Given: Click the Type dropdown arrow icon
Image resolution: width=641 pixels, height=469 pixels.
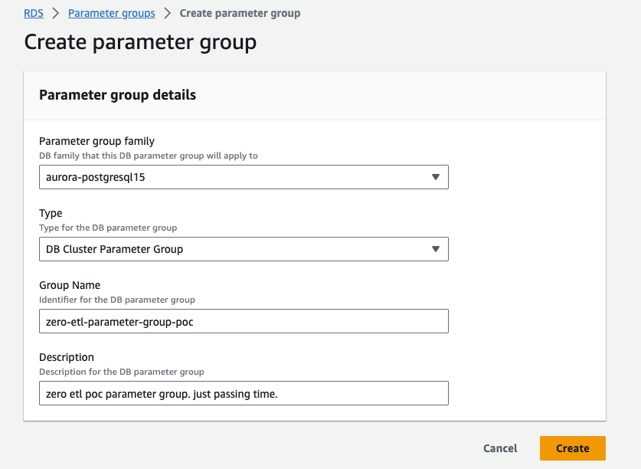Looking at the screenshot, I should coord(435,249).
